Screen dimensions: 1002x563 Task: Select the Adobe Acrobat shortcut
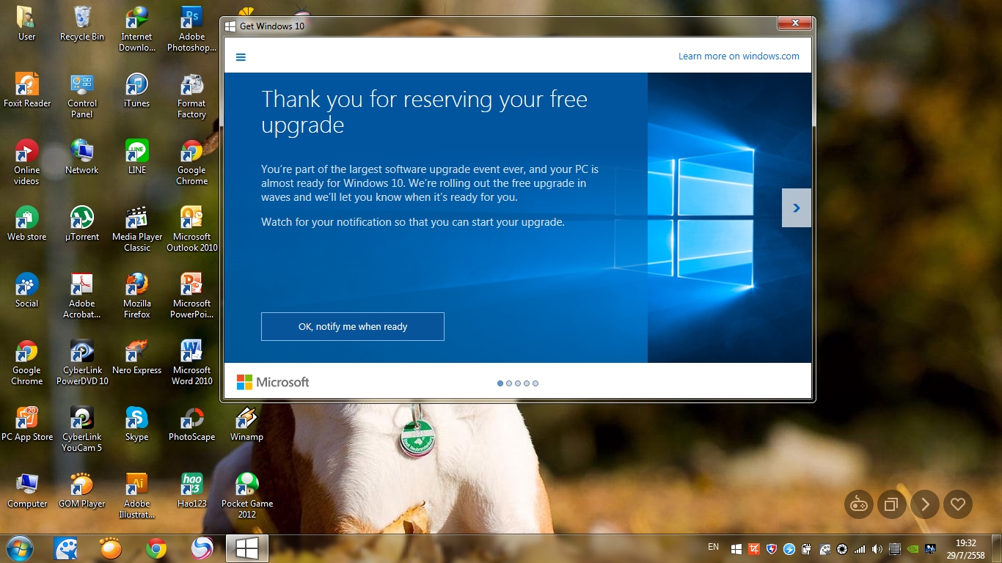click(82, 295)
